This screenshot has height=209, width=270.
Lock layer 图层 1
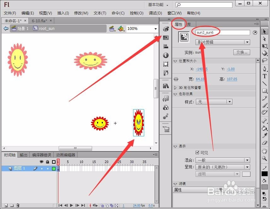coord(48,169)
